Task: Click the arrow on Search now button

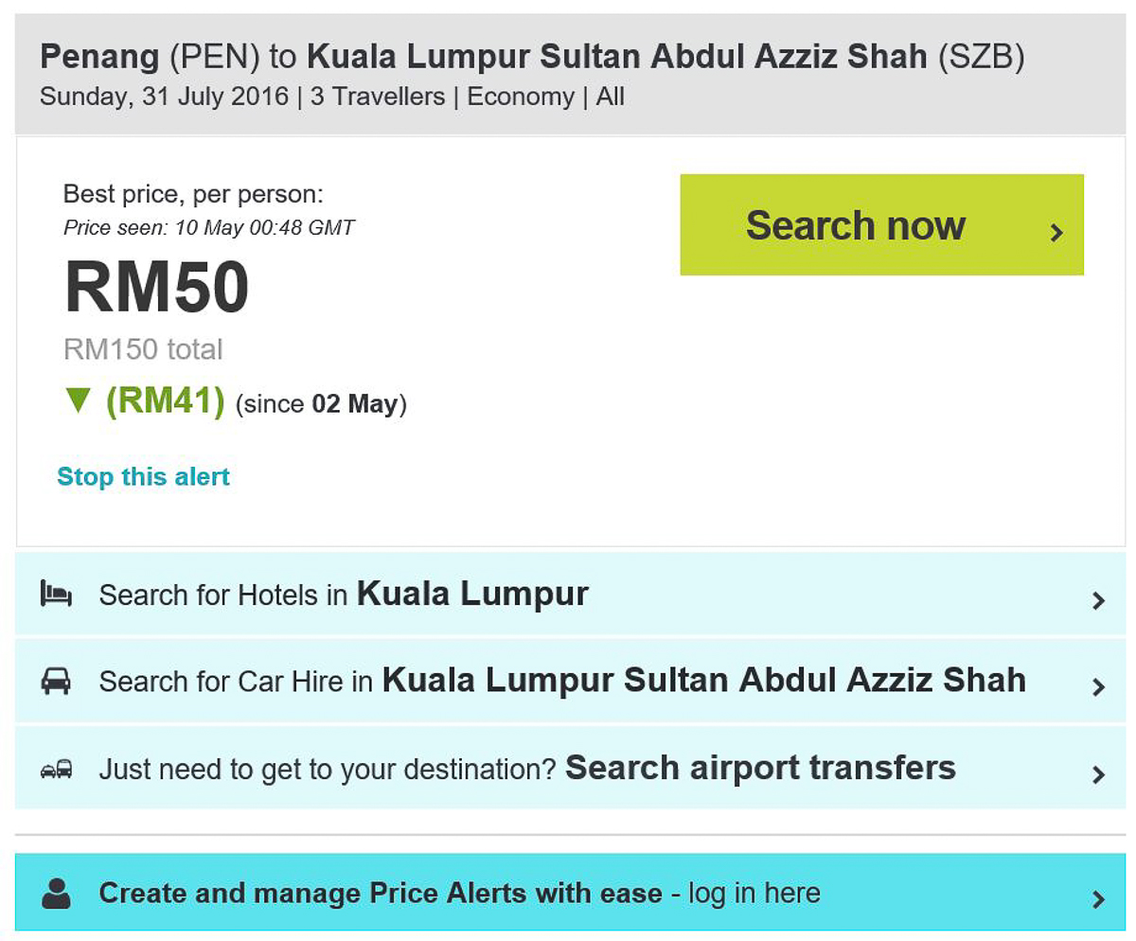Action: pos(1057,232)
